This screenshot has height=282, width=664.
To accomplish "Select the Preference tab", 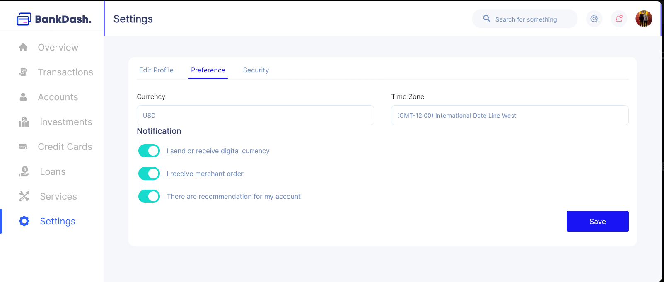I will coord(208,70).
